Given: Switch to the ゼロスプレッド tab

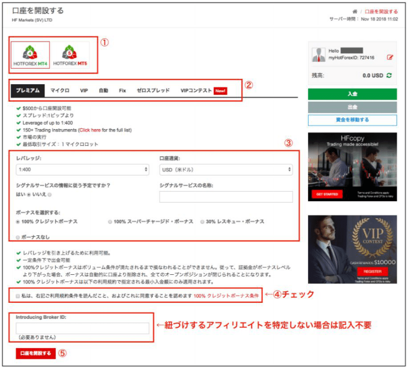Looking at the screenshot, I should pyautogui.click(x=153, y=90).
